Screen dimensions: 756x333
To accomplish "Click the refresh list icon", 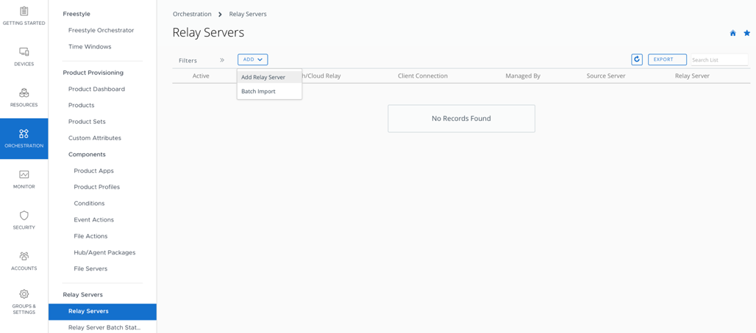I will click(637, 59).
